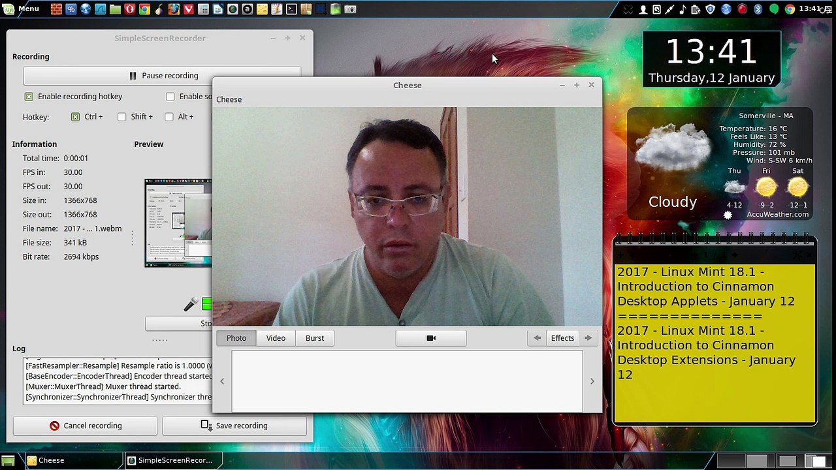Screen dimensions: 836x470
Task: Open the panel clock showing 13:41
Action: (810, 9)
